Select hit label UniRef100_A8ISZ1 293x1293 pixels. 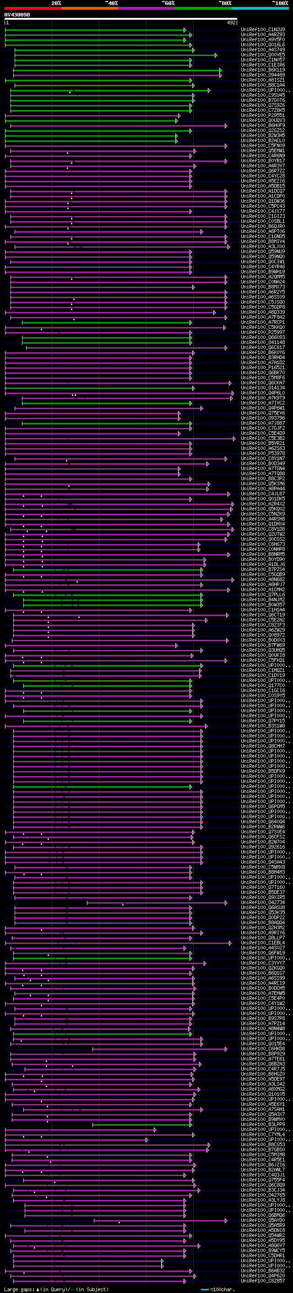(x=263, y=80)
